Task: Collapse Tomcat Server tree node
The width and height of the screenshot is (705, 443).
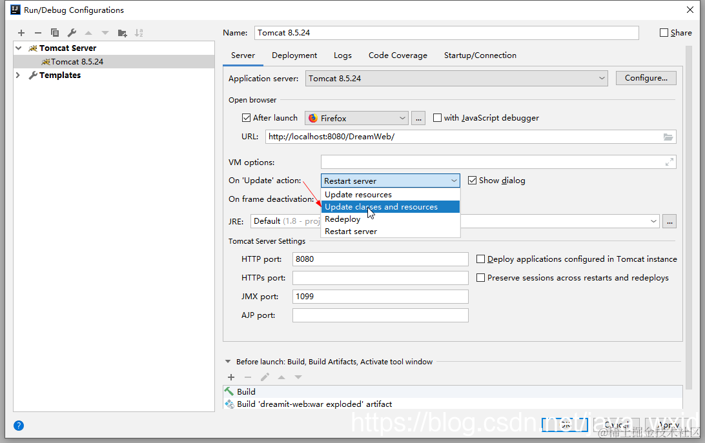Action: point(19,48)
